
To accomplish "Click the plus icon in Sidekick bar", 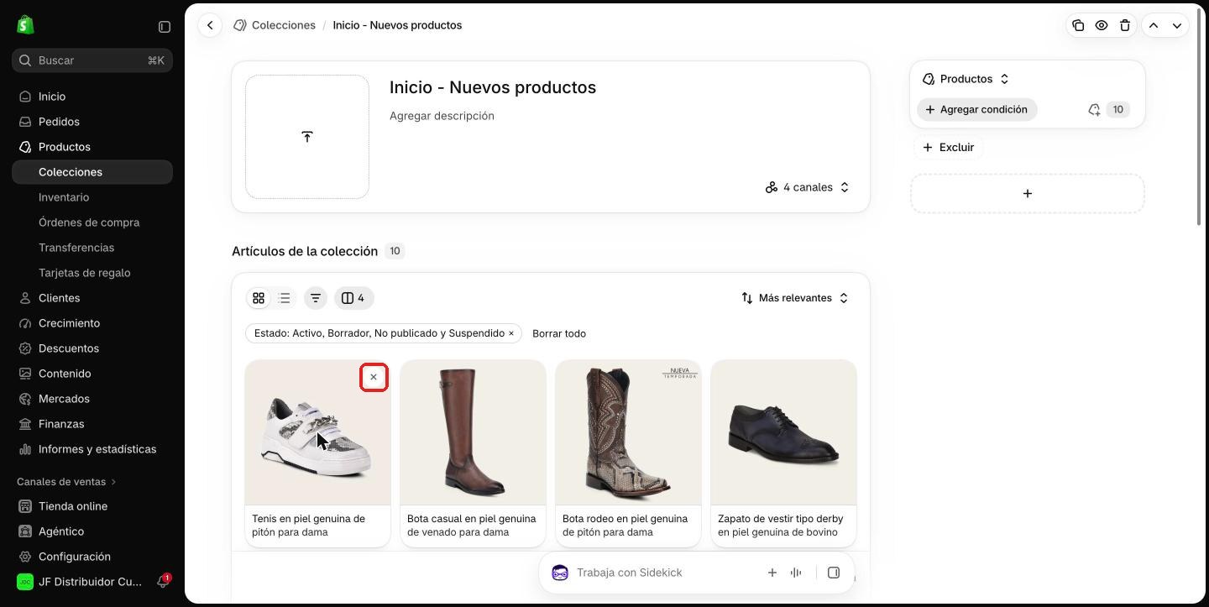I will click(x=772, y=573).
